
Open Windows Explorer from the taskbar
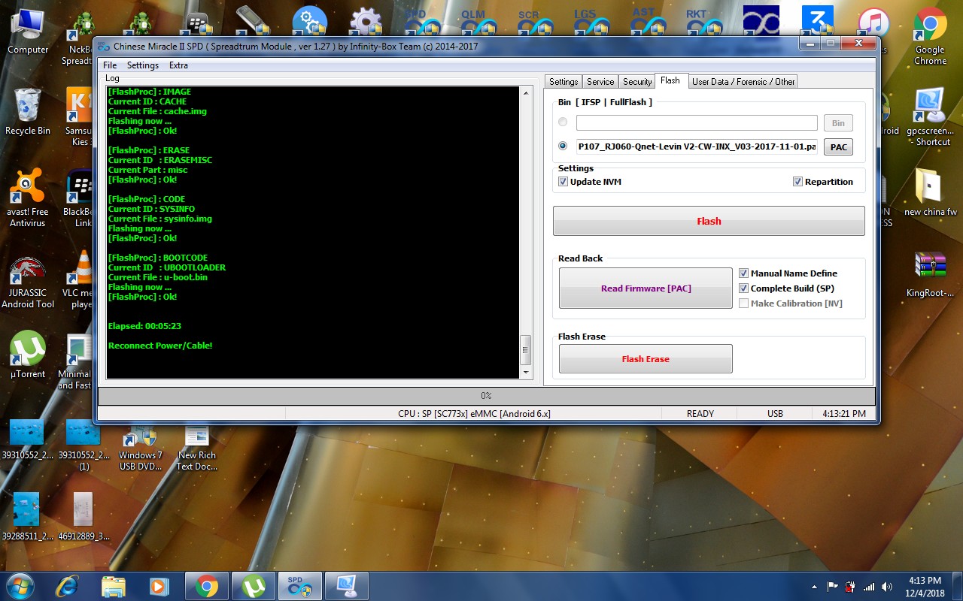coord(114,586)
